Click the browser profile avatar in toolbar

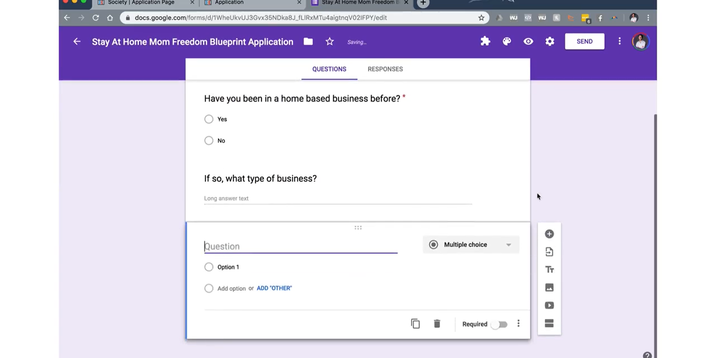634,18
